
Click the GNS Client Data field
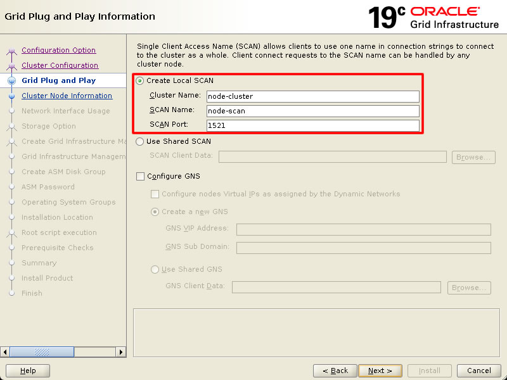click(337, 288)
